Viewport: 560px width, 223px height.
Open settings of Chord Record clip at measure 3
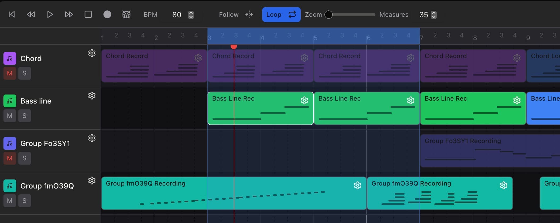point(304,58)
